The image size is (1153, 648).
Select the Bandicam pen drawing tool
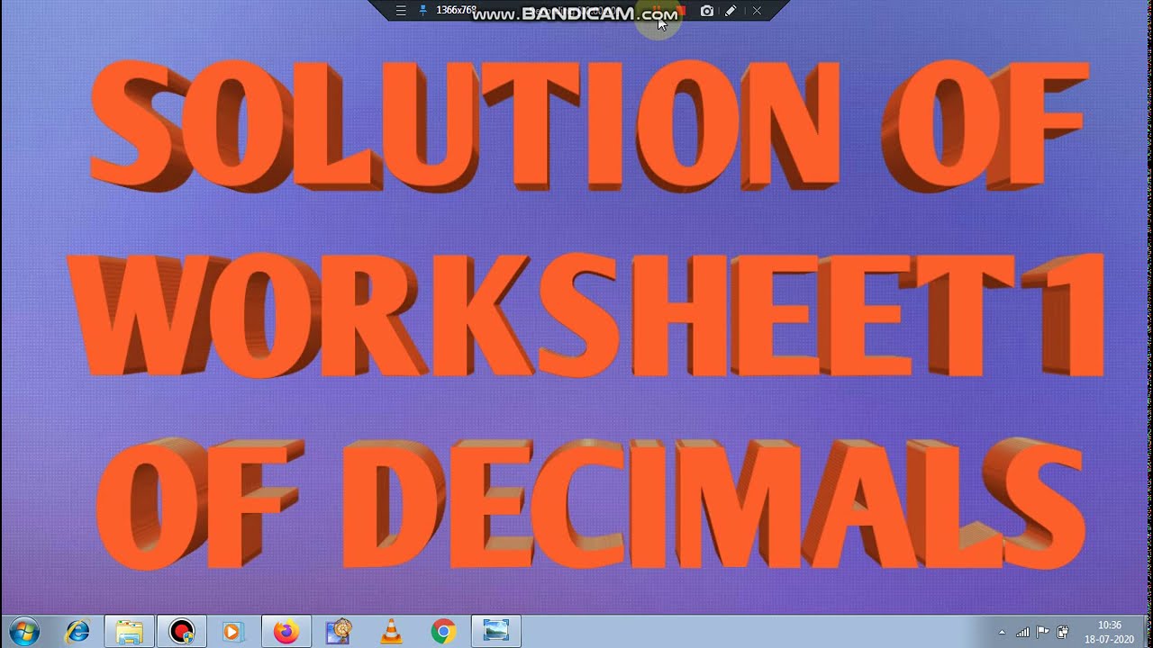pos(731,11)
